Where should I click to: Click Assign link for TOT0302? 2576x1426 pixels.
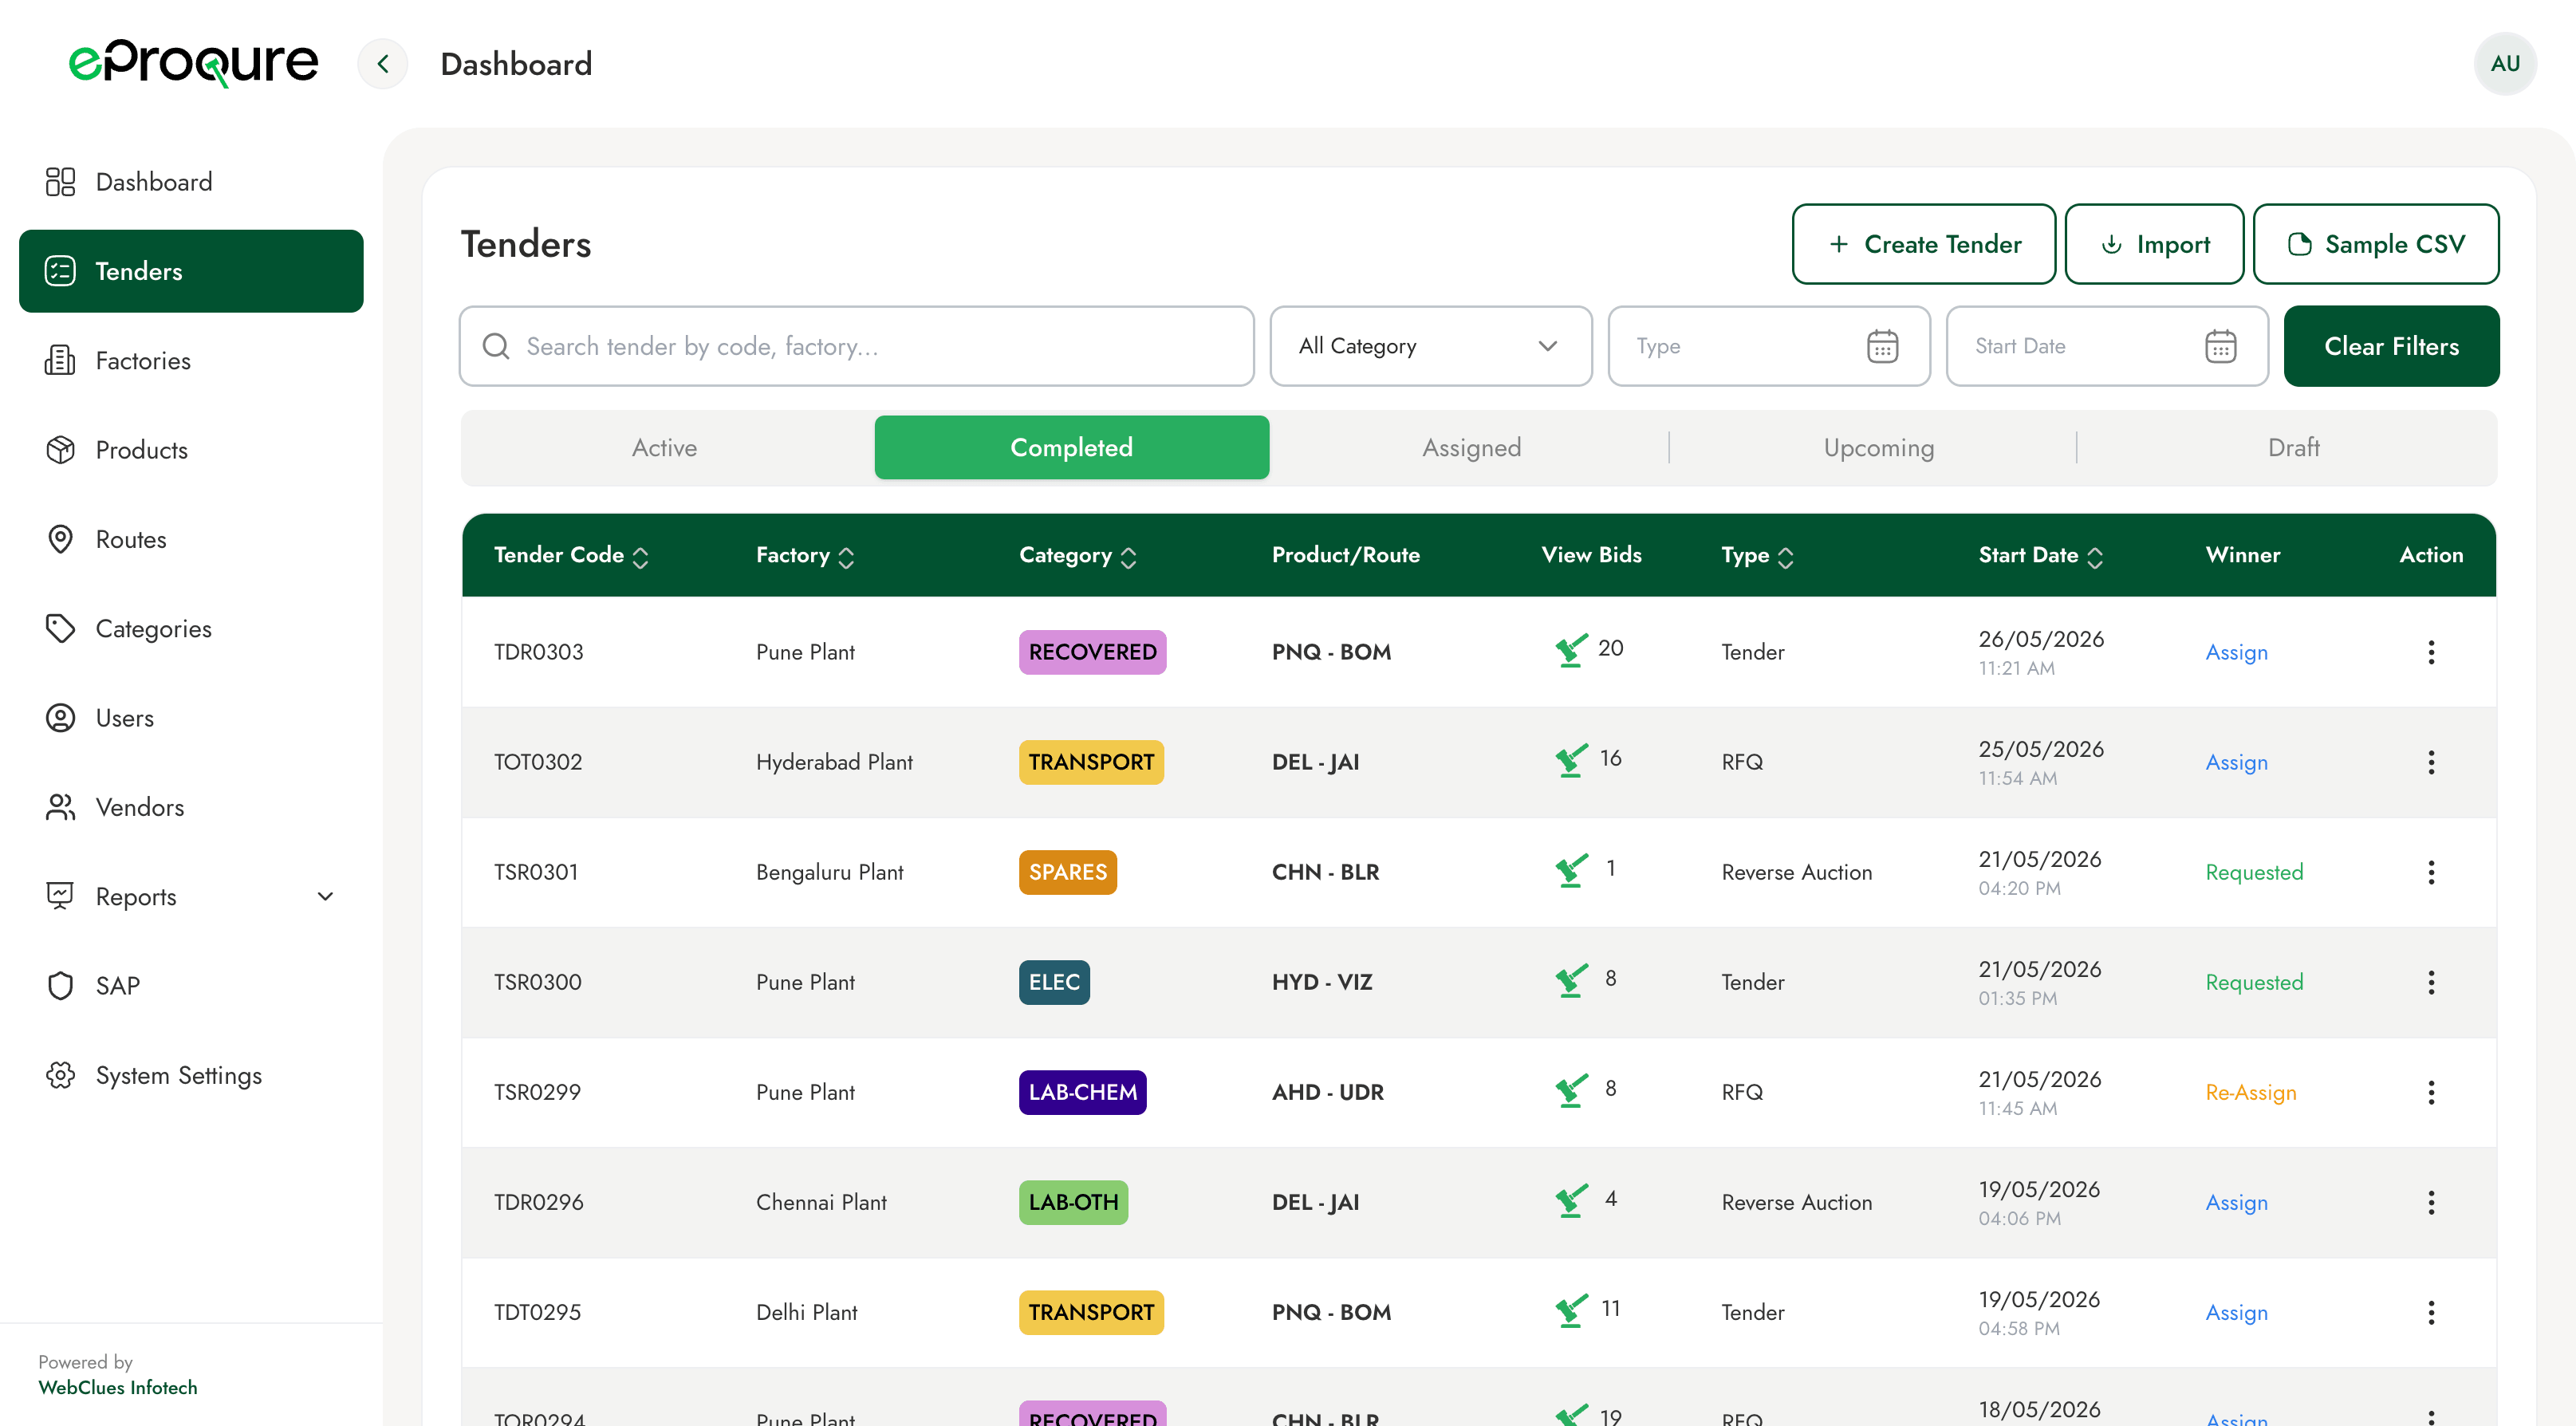[2236, 762]
